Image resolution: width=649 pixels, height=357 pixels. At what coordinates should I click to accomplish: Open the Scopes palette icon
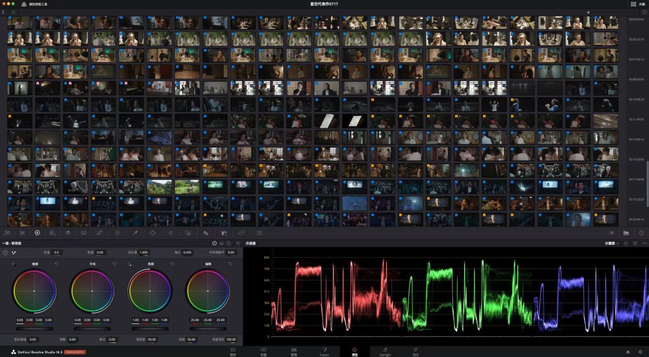click(626, 233)
